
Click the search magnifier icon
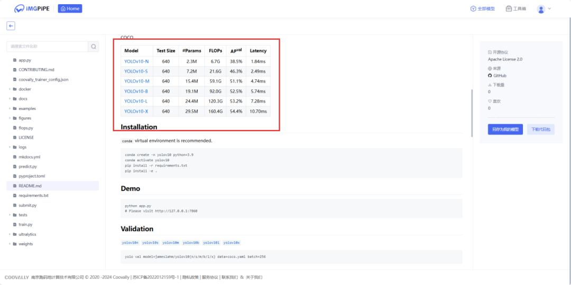[94, 47]
